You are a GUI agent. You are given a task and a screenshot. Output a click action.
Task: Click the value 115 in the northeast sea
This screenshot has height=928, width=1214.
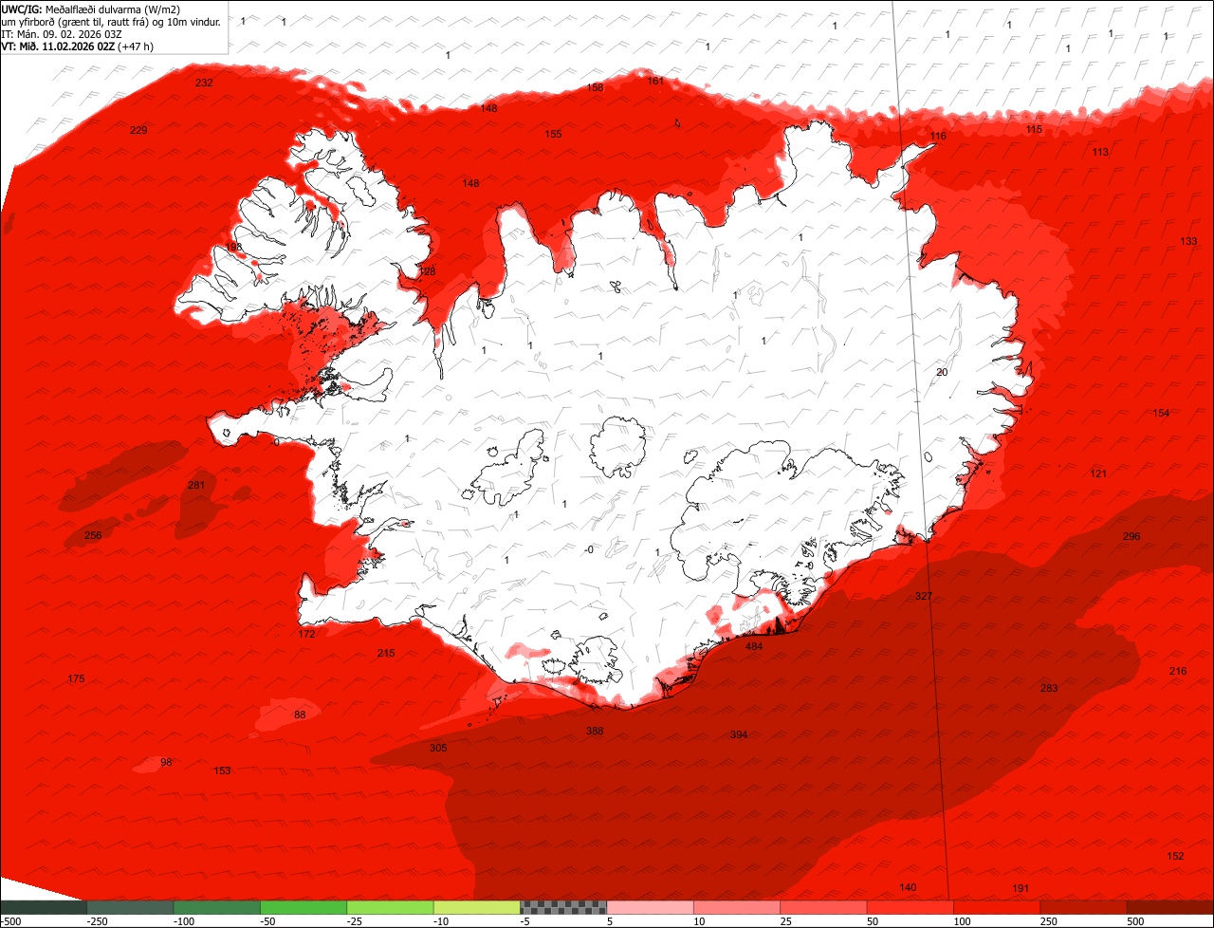1034,129
